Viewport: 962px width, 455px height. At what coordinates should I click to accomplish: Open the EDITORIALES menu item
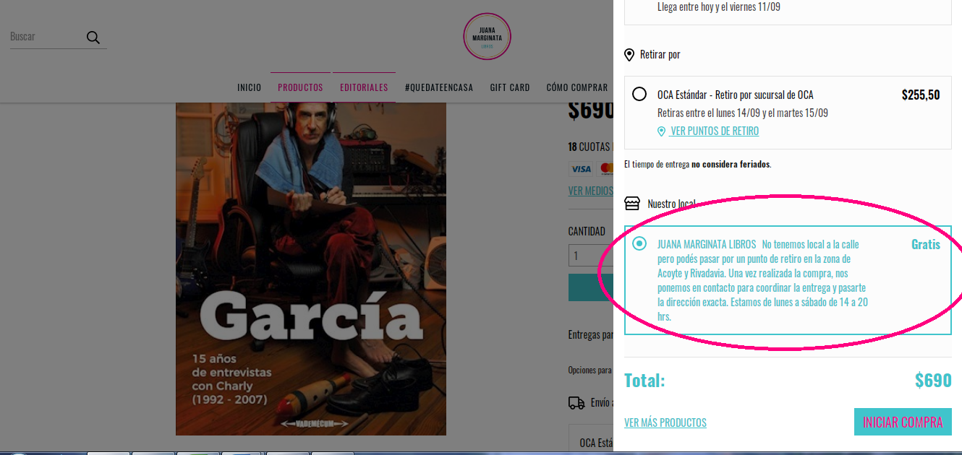364,87
